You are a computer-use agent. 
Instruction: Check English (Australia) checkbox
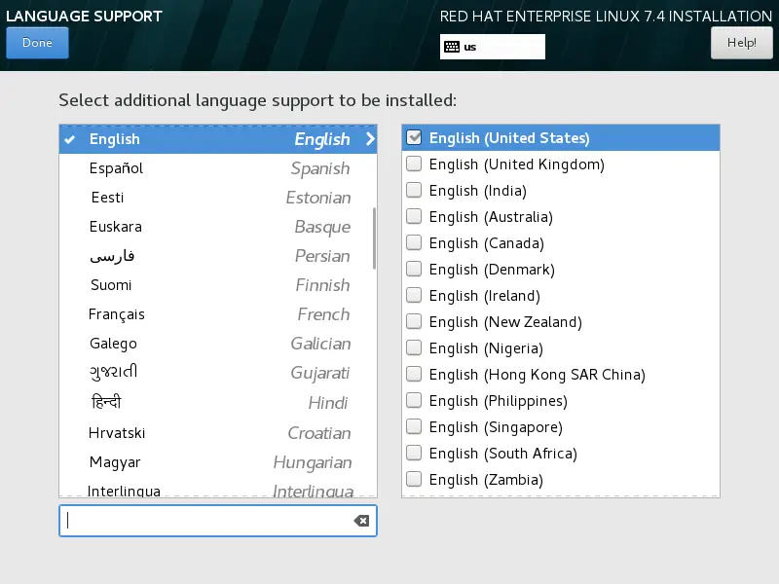pyautogui.click(x=414, y=216)
